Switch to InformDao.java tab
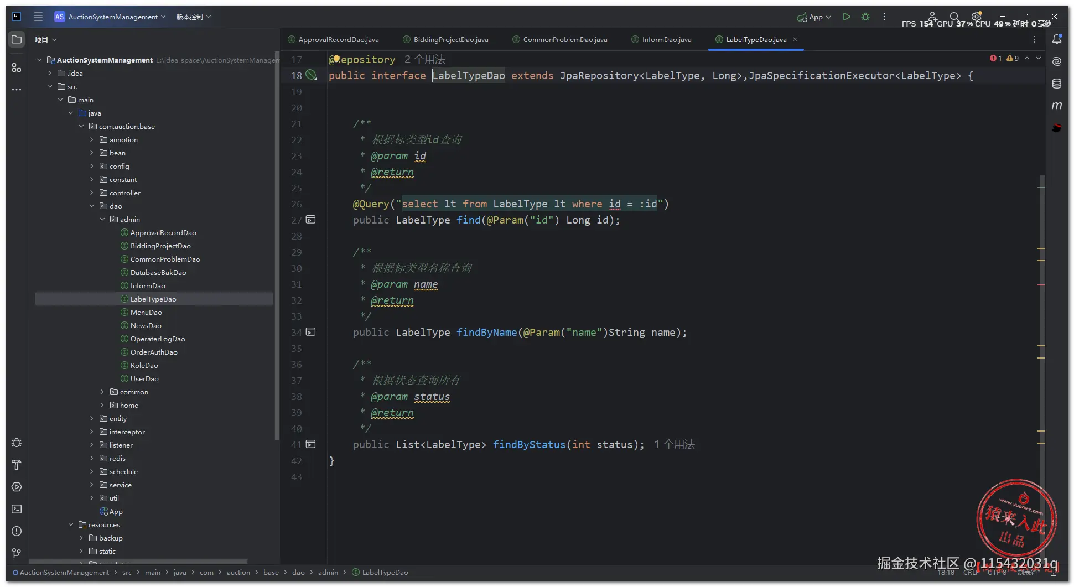Viewport: 1074px width, 587px height. tap(662, 39)
